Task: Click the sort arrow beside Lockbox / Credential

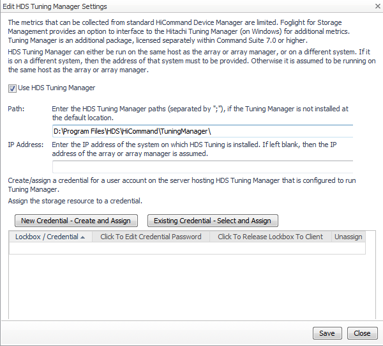Action: 82,237
